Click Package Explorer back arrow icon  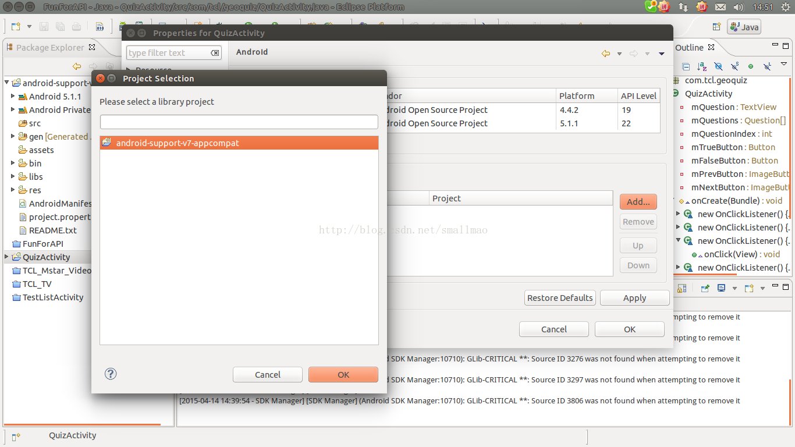point(77,66)
